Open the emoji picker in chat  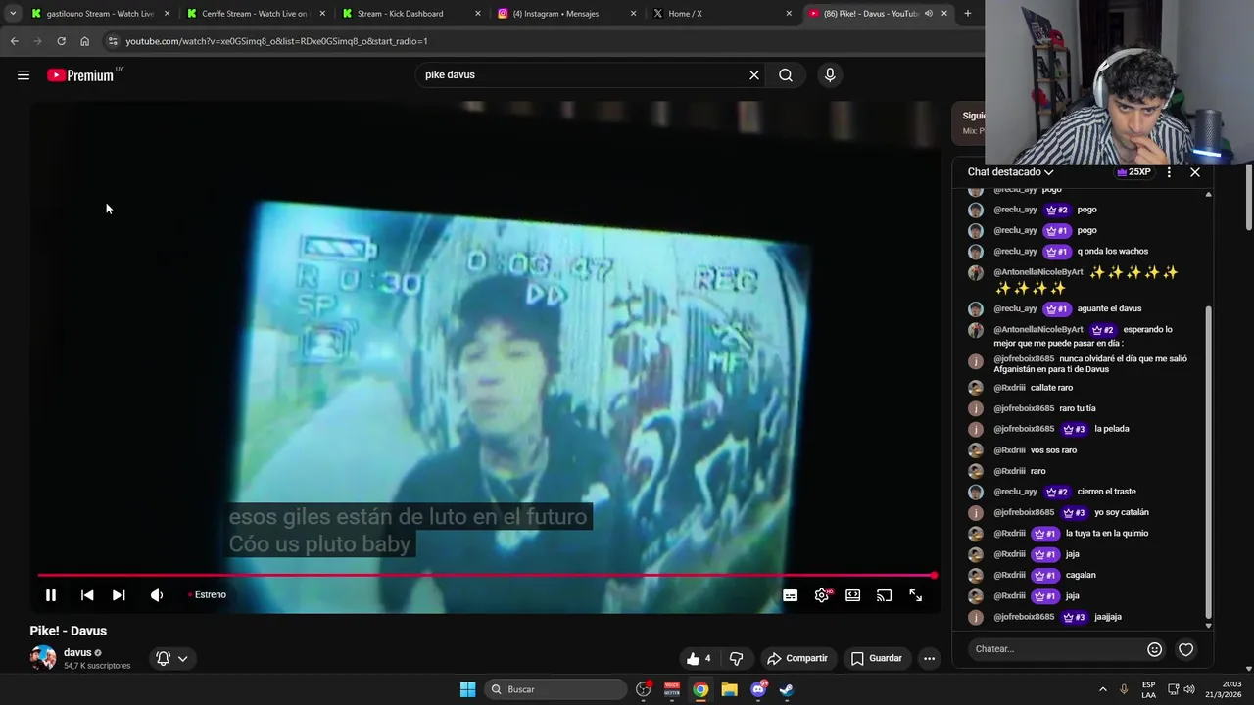(1155, 649)
